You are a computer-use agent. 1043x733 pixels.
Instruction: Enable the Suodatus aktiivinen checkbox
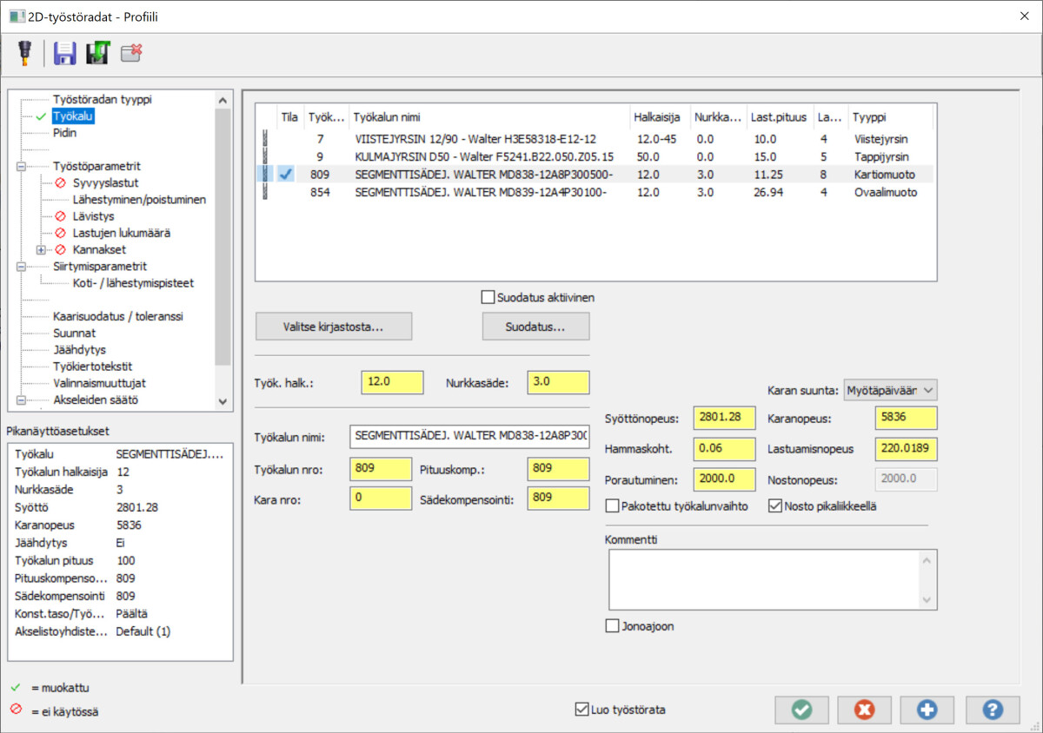[488, 298]
